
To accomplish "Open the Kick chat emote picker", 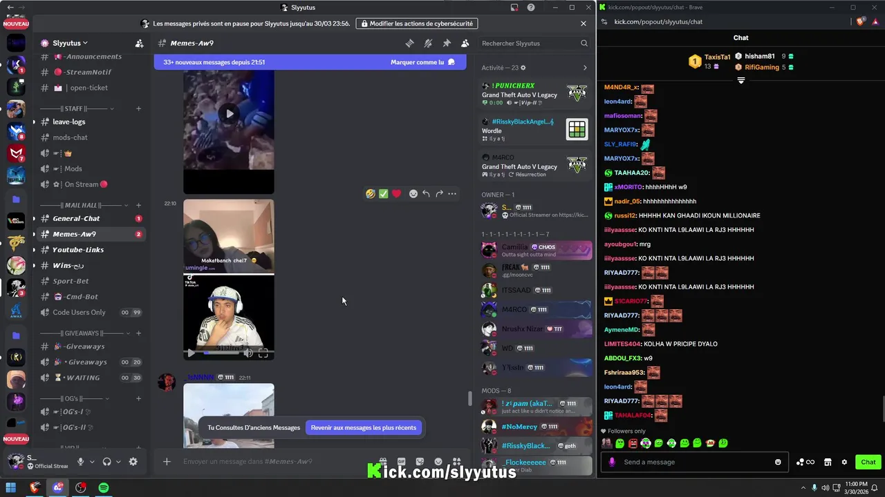I will pos(778,462).
